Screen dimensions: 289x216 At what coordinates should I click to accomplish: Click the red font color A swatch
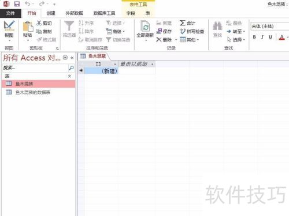click(282, 37)
